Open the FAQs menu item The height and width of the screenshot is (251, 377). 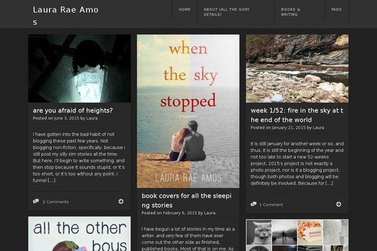[x=336, y=9]
